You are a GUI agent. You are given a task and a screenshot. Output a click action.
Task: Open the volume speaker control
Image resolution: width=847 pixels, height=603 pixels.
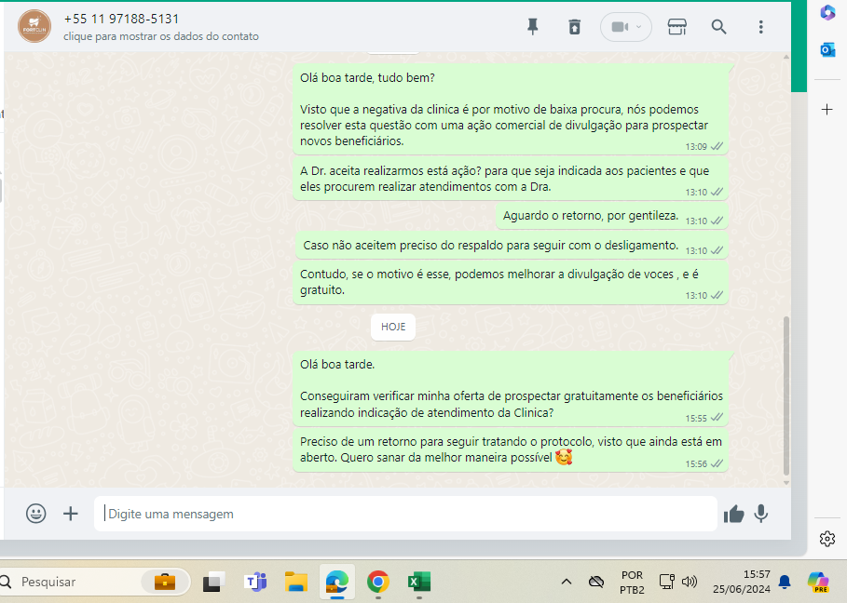pyautogui.click(x=689, y=582)
